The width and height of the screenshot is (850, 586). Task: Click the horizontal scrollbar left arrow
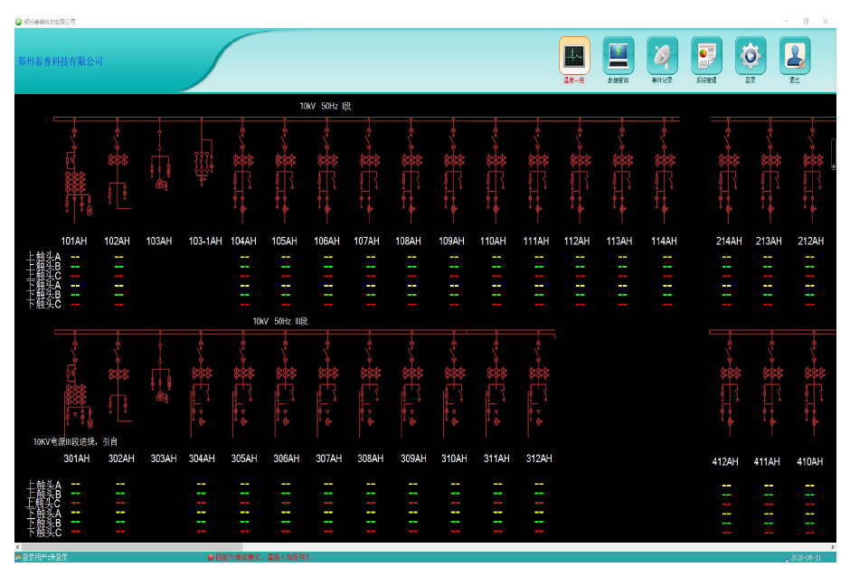coord(18,547)
